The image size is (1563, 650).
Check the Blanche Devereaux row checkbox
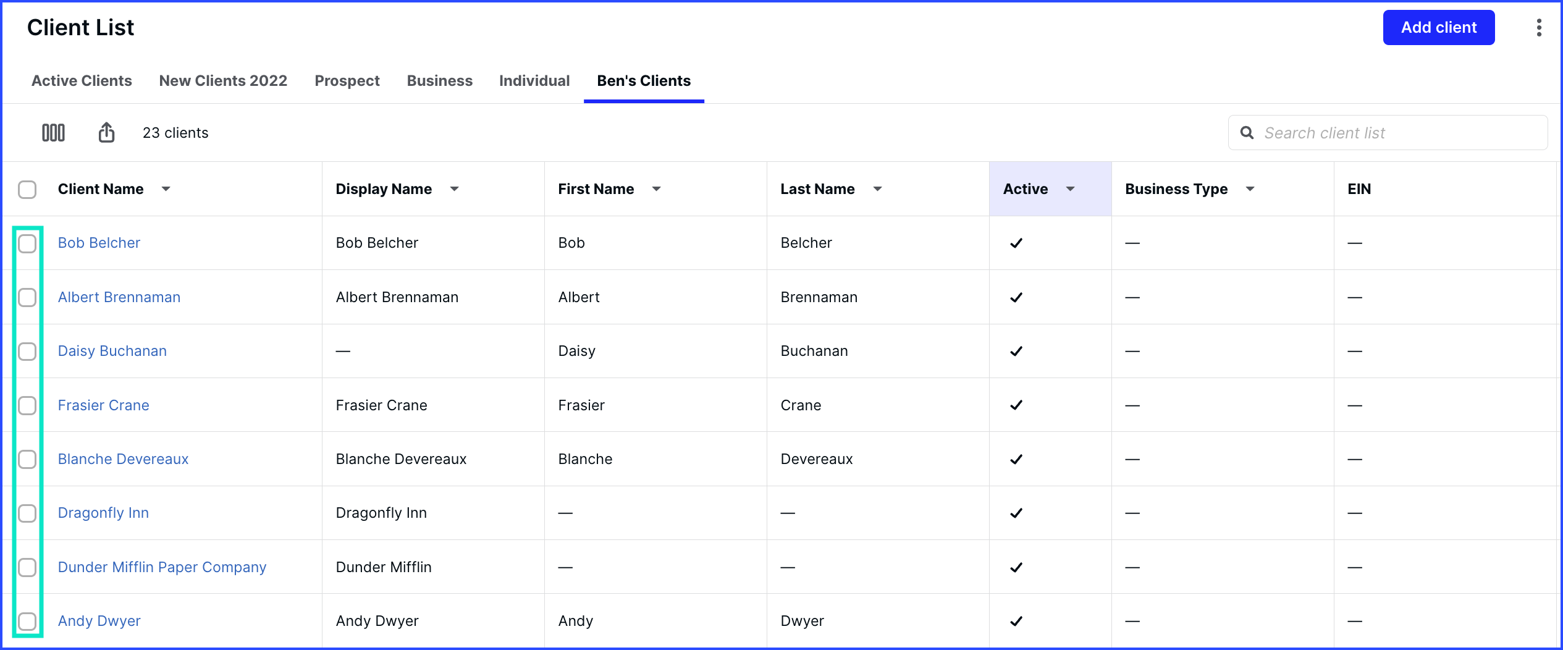pyautogui.click(x=27, y=459)
